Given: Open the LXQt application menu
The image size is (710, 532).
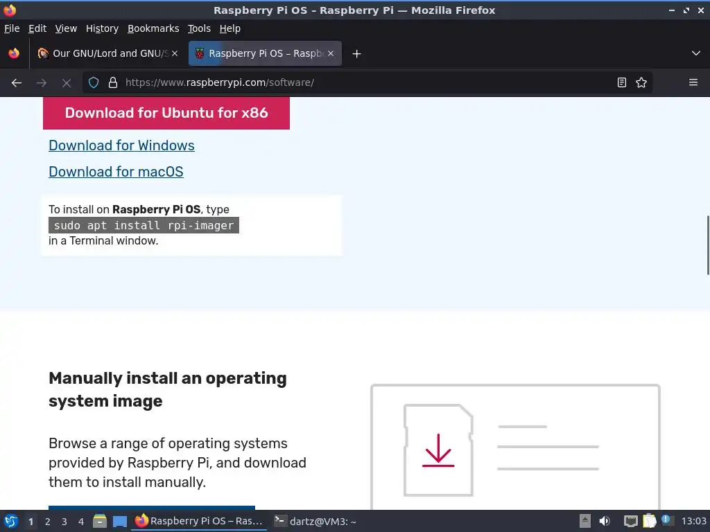Looking at the screenshot, I should tap(11, 521).
